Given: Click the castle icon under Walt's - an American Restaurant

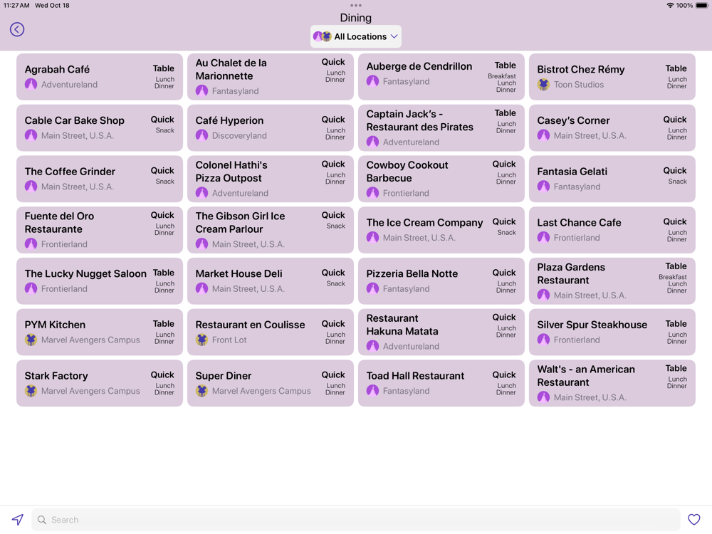Looking at the screenshot, I should (x=543, y=397).
